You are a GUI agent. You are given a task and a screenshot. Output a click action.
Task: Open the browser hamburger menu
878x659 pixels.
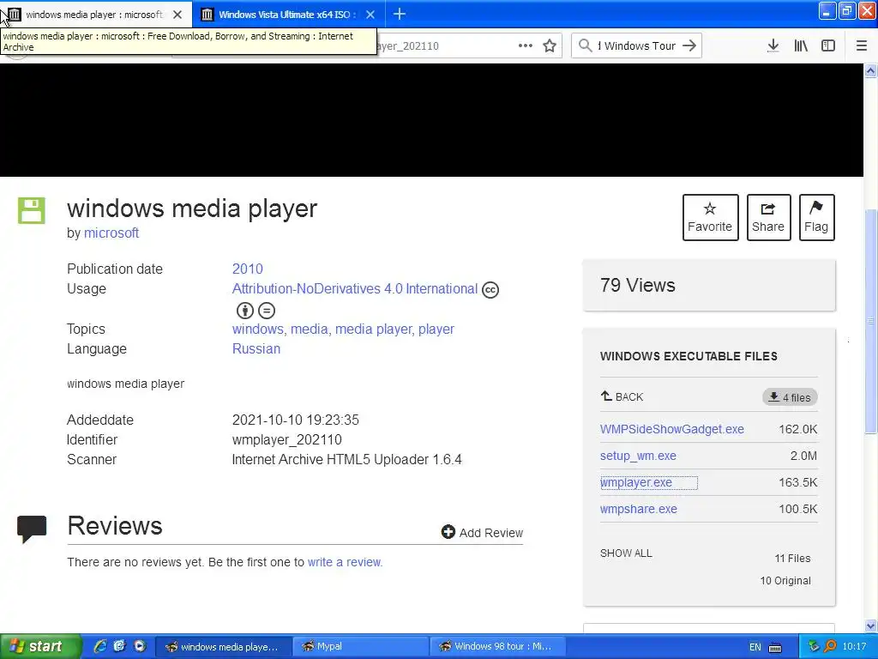pyautogui.click(x=862, y=46)
